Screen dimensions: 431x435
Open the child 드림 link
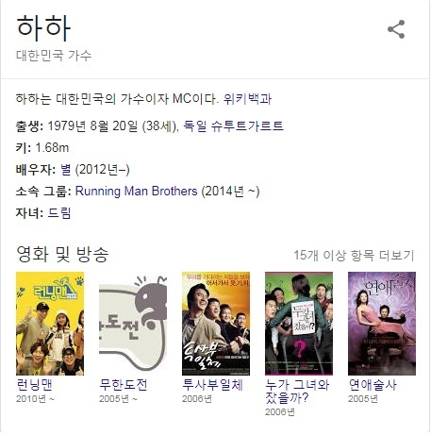click(x=59, y=213)
